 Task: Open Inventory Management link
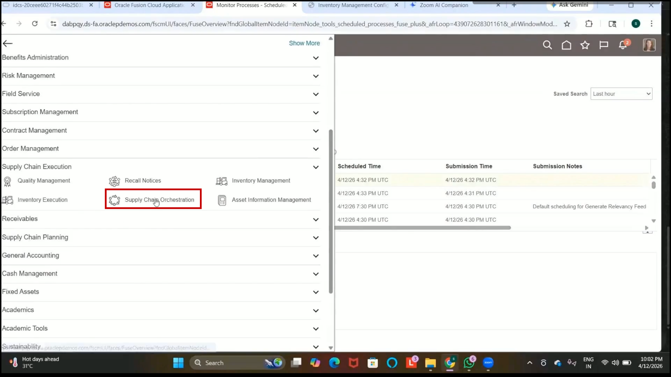[261, 180]
